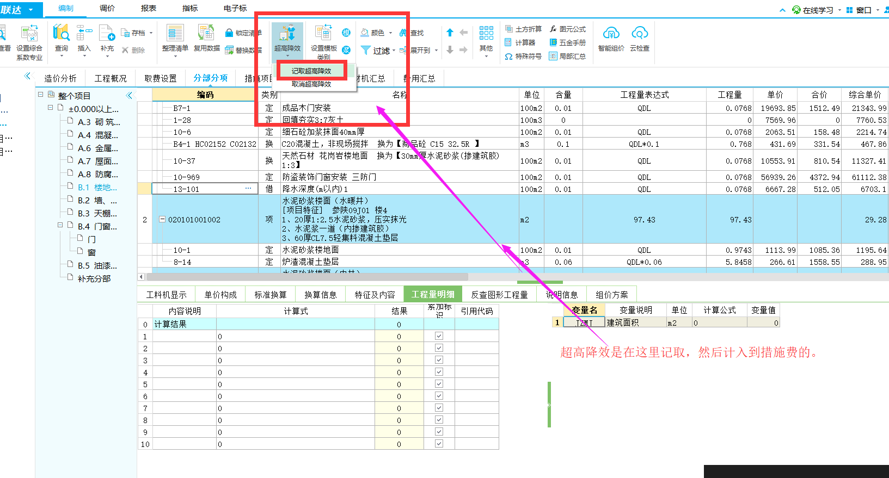The width and height of the screenshot is (889, 478).
Task: Toggle the 累加标识 checkbox in row 6
Action: pyautogui.click(x=439, y=396)
